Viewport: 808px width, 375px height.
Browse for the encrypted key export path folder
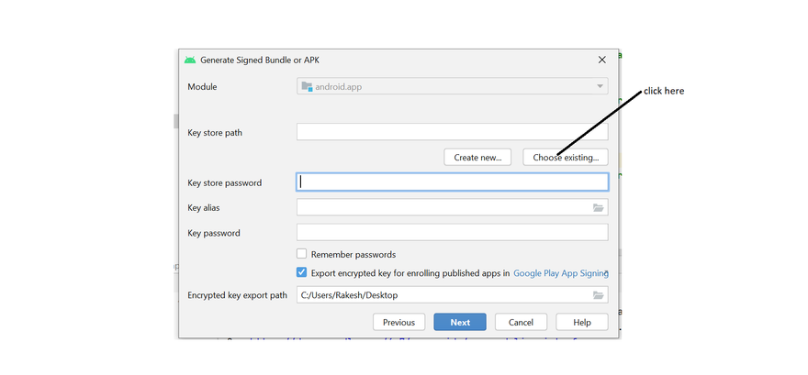598,295
